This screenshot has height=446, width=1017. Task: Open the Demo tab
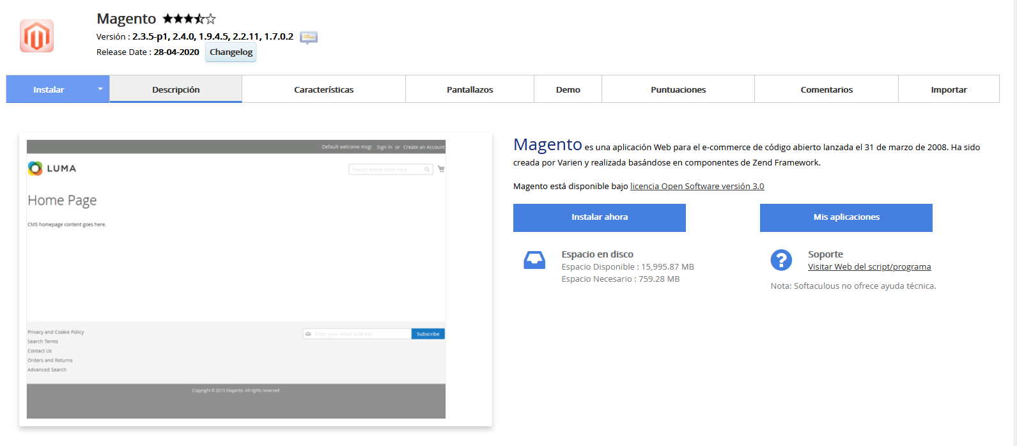pyautogui.click(x=568, y=89)
